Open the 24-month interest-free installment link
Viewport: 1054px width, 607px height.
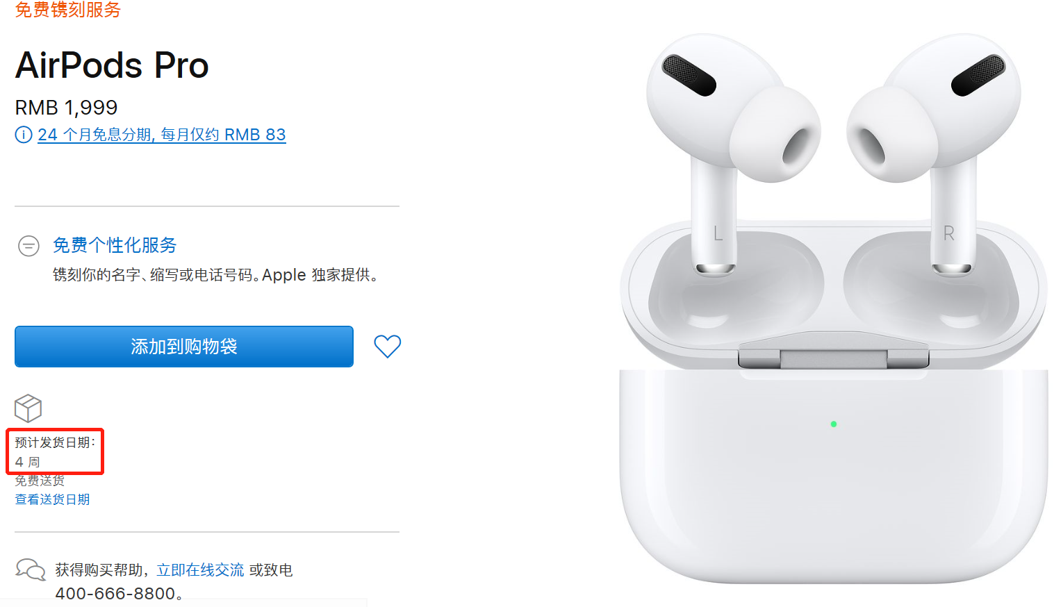[162, 135]
